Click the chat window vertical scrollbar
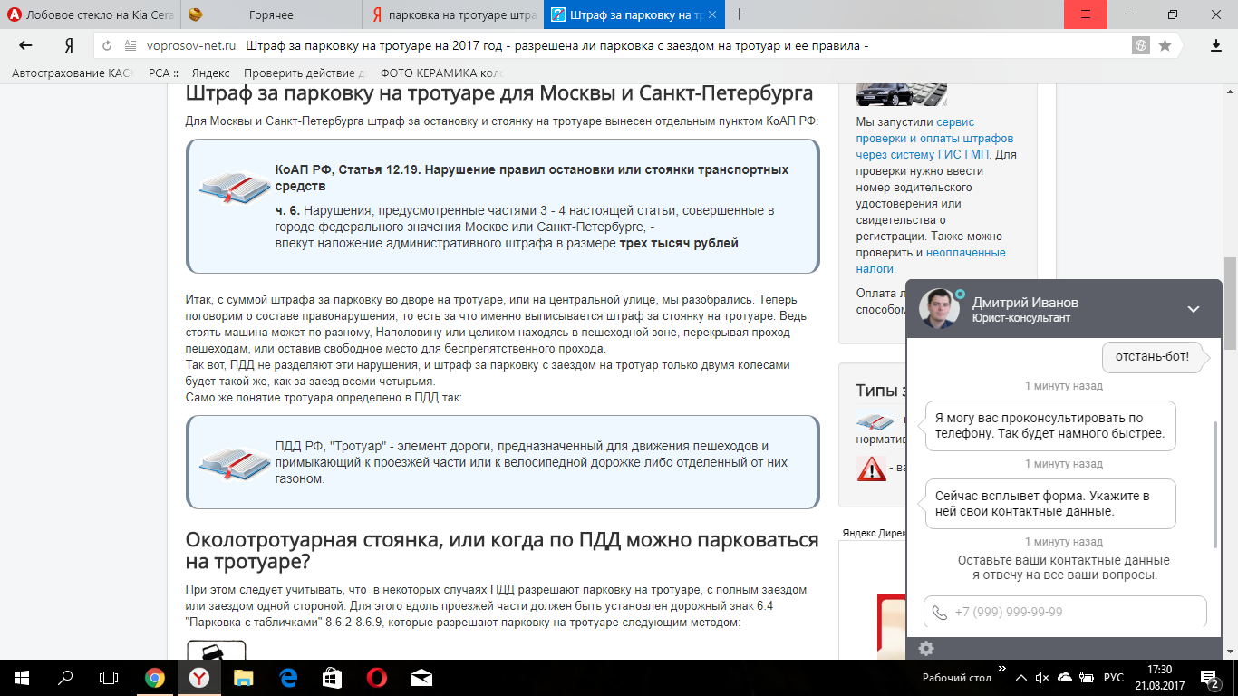1238x696 pixels. point(1215,485)
